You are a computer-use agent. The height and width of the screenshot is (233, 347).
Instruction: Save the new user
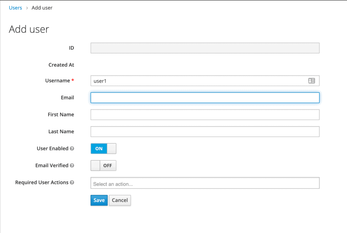coord(99,200)
